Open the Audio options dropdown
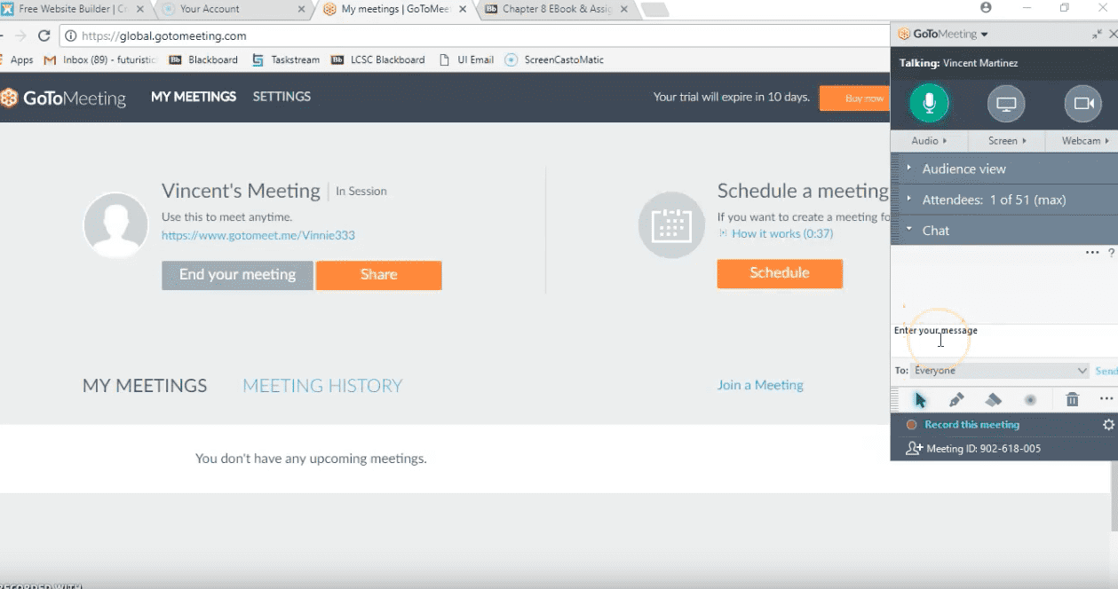1118x589 pixels. pos(928,140)
